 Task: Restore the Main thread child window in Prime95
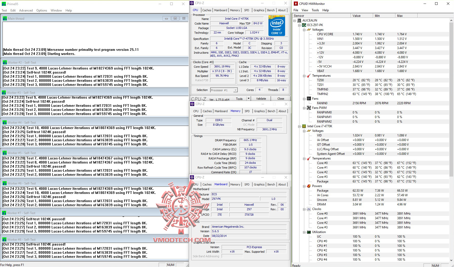point(175,18)
